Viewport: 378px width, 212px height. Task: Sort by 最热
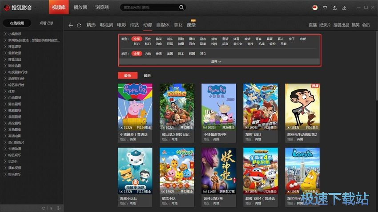click(x=128, y=75)
